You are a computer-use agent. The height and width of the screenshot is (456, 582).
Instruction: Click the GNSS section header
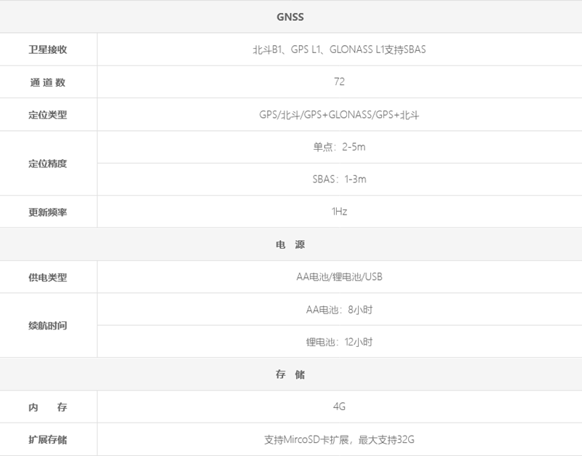tap(290, 17)
